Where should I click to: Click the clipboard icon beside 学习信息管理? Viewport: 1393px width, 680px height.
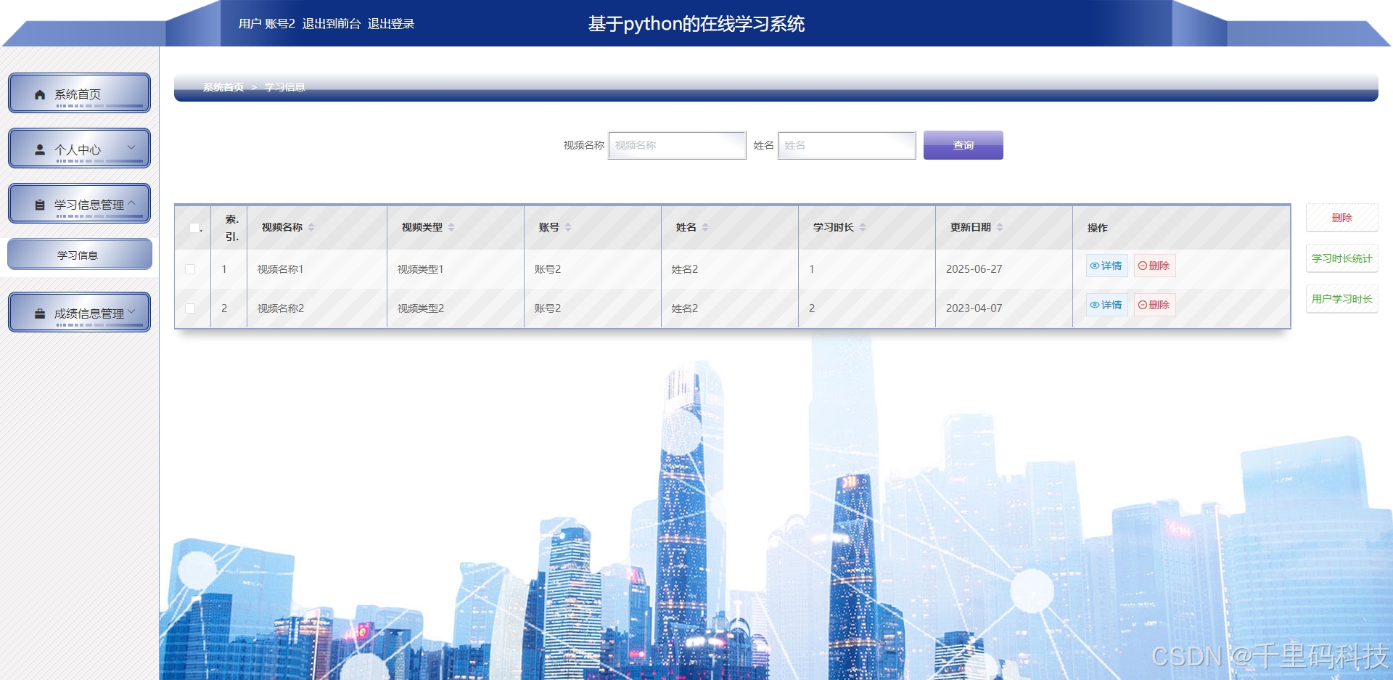click(x=40, y=205)
